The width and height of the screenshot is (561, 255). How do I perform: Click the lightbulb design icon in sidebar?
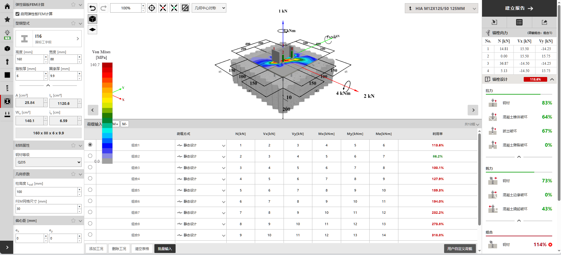click(x=7, y=34)
